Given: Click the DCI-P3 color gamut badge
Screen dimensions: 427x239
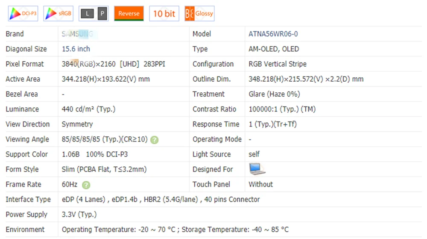Looking at the screenshot, I should [x=23, y=14].
